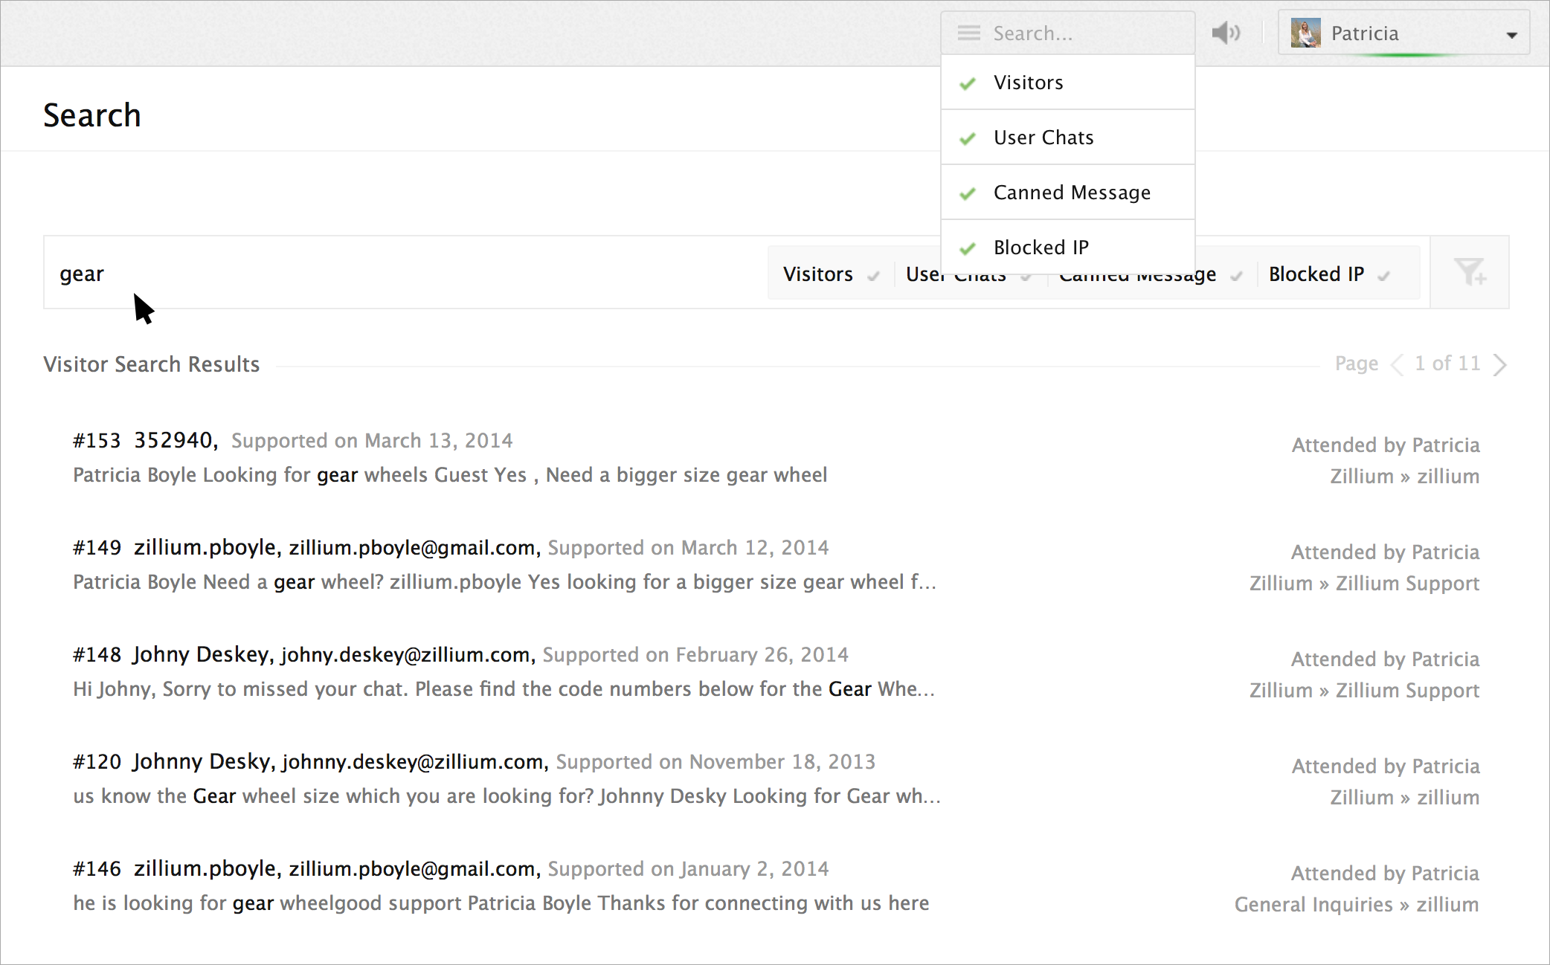Click checkmark beside Canned Message chip
Viewport: 1550px width, 965px height.
(1236, 277)
